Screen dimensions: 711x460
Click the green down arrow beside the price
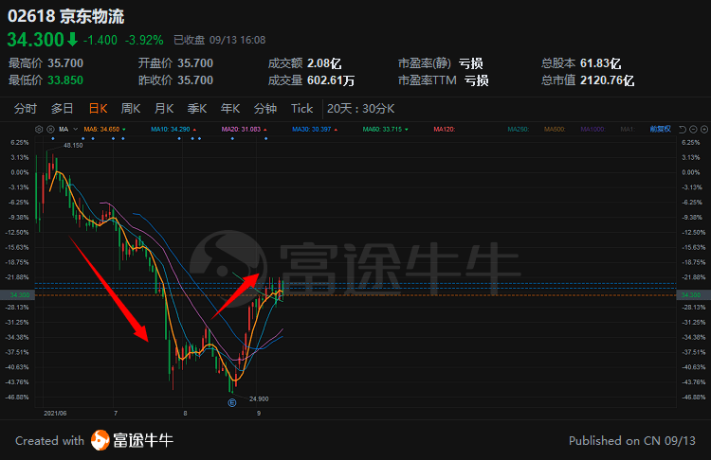(72, 40)
